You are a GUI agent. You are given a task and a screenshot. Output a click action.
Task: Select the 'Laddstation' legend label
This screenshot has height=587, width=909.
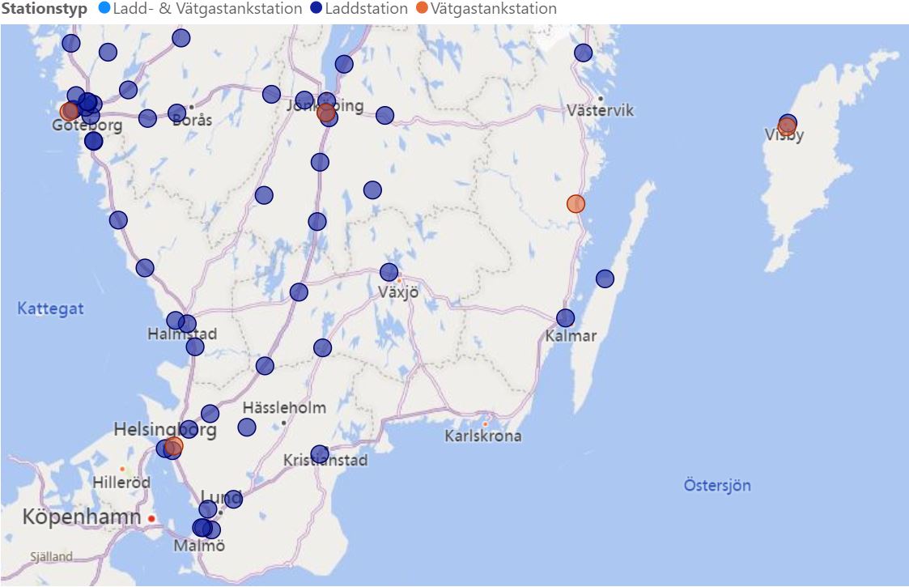tap(367, 9)
